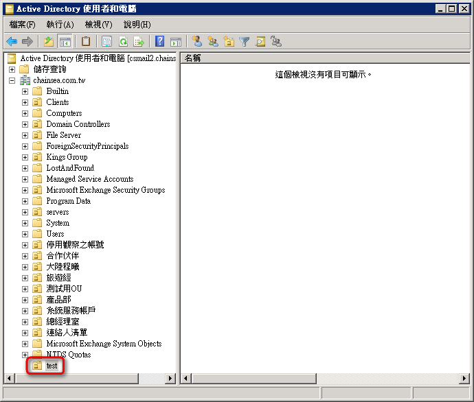Click the Export List icon

tap(139, 41)
